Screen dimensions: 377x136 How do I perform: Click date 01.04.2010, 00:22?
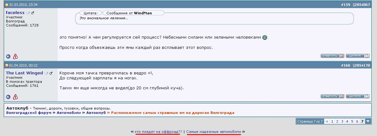tap(23, 66)
